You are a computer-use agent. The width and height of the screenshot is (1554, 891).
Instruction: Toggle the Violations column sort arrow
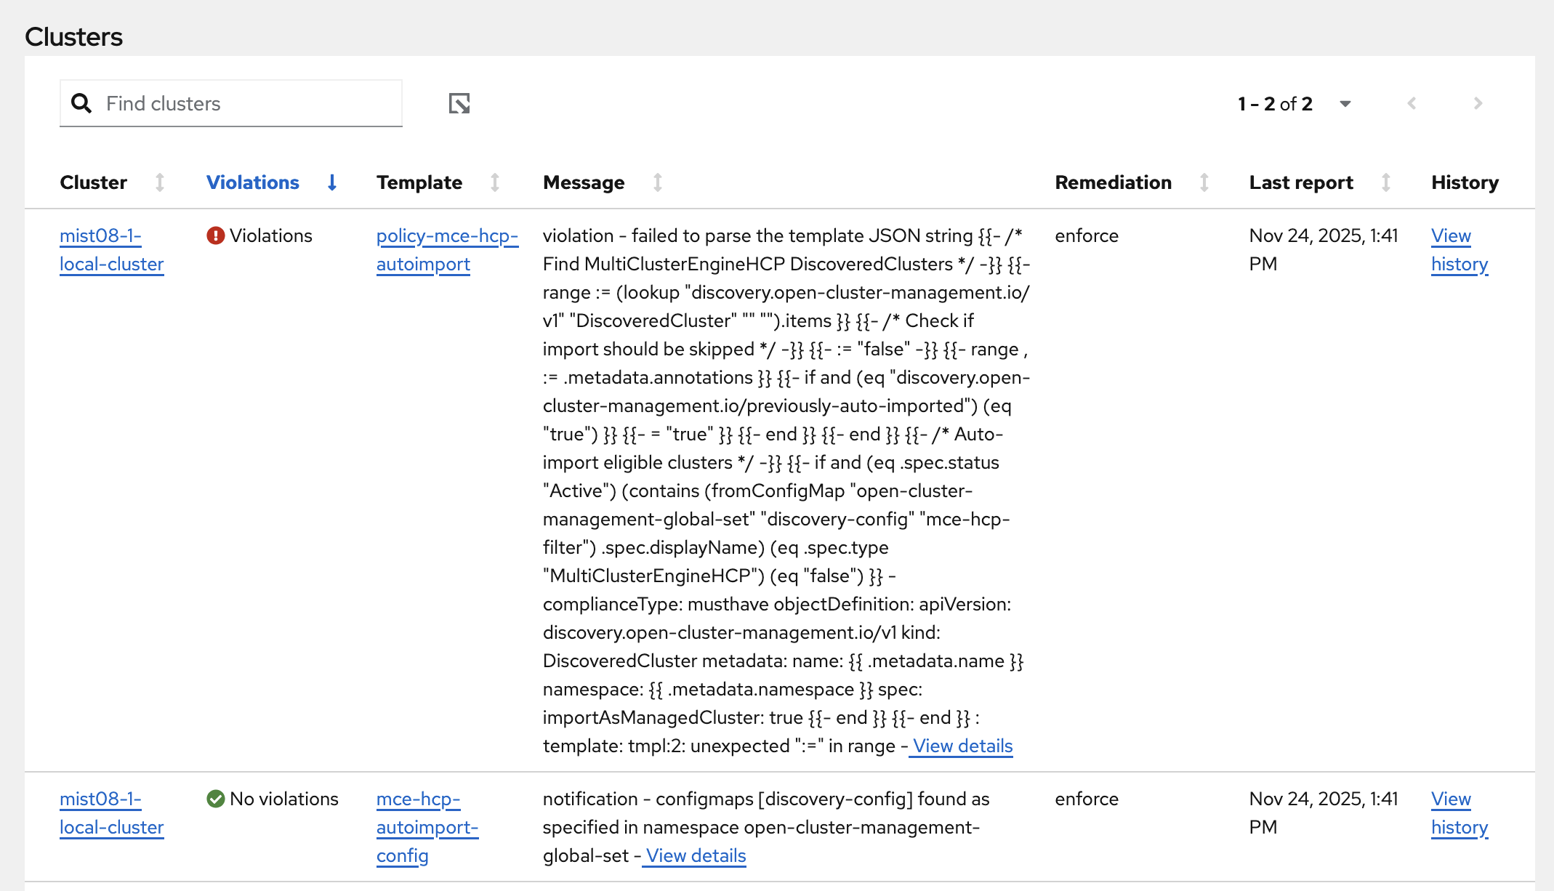tap(332, 182)
